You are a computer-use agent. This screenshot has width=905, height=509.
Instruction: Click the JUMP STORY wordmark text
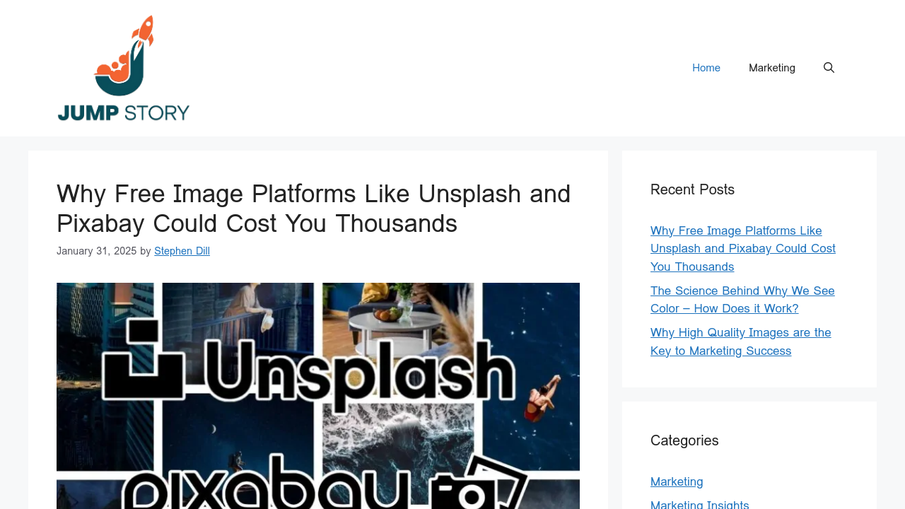[124, 112]
